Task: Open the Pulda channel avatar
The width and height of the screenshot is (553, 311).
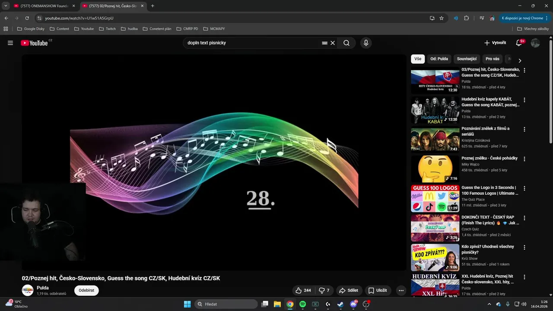Action: click(x=28, y=290)
